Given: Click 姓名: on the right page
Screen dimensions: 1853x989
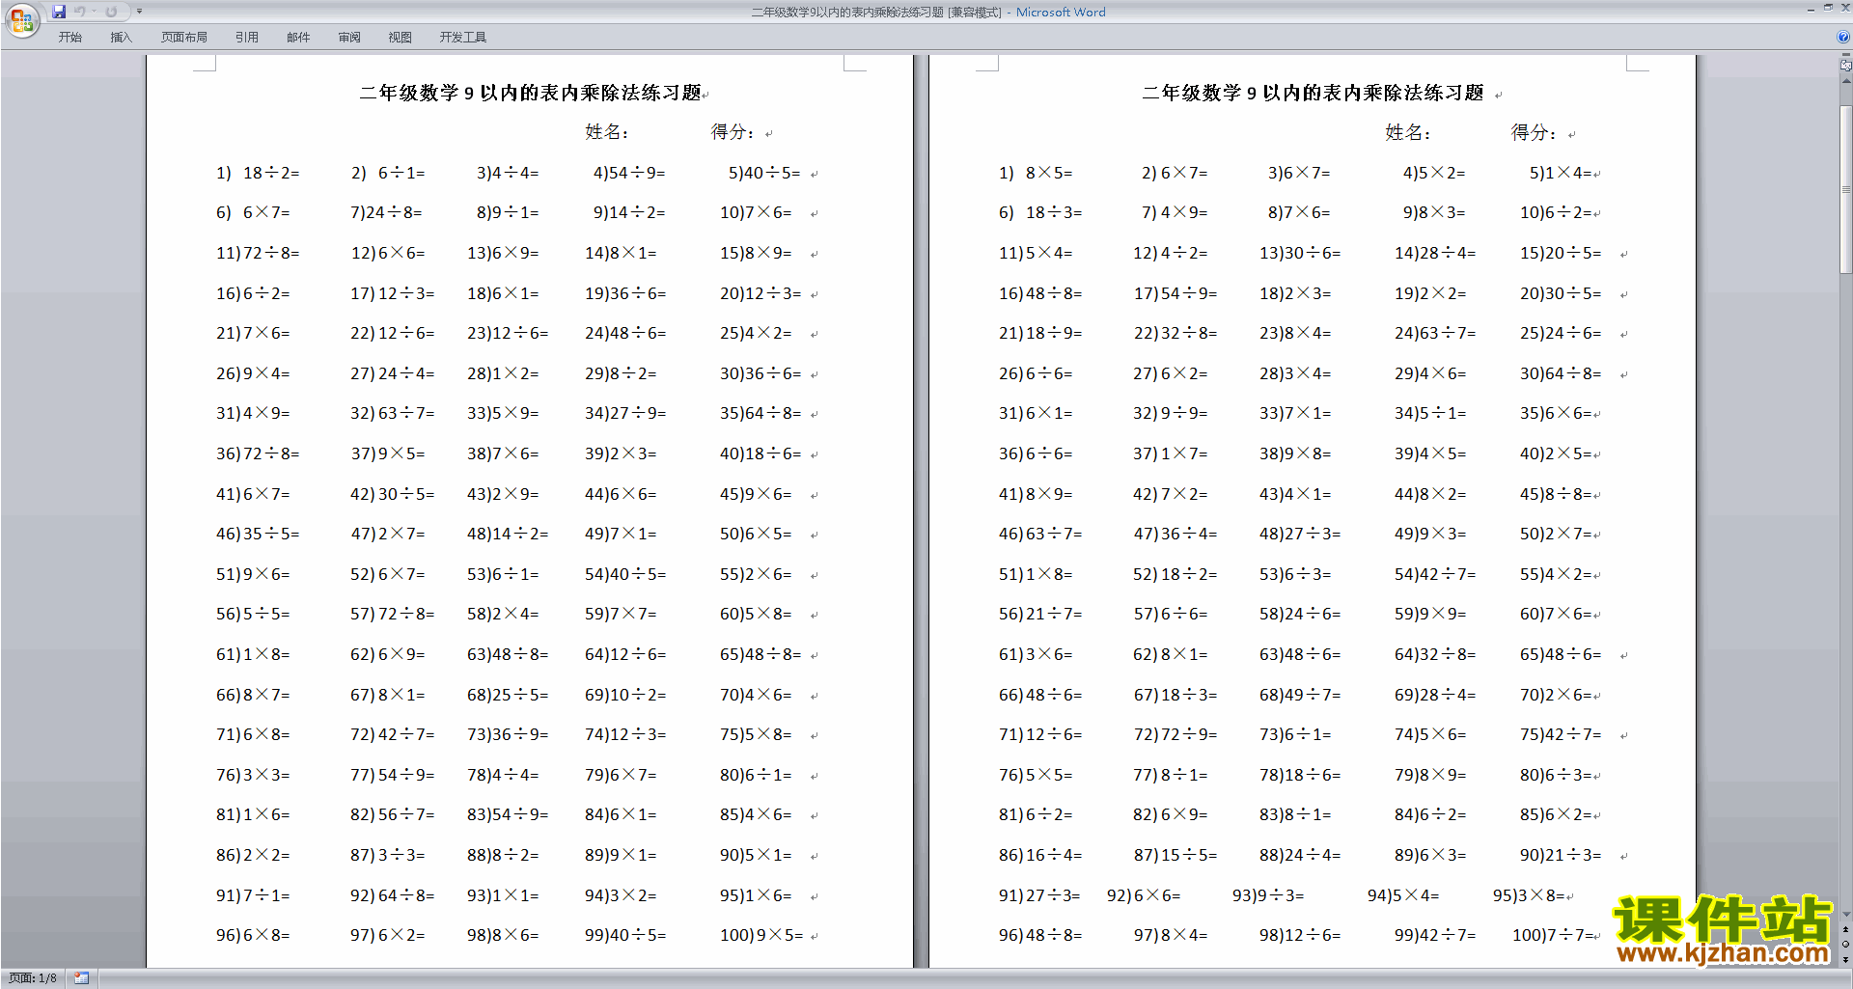Looking at the screenshot, I should [x=1407, y=132].
